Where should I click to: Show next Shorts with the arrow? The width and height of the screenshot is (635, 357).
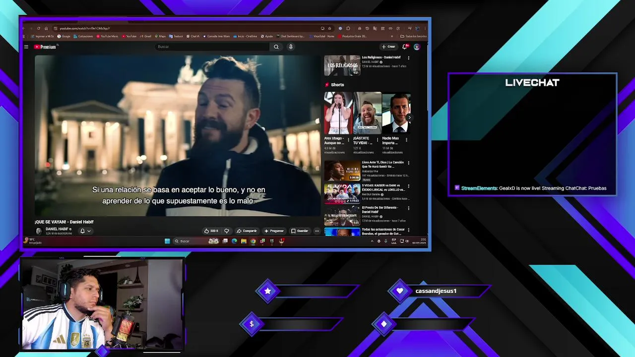409,118
